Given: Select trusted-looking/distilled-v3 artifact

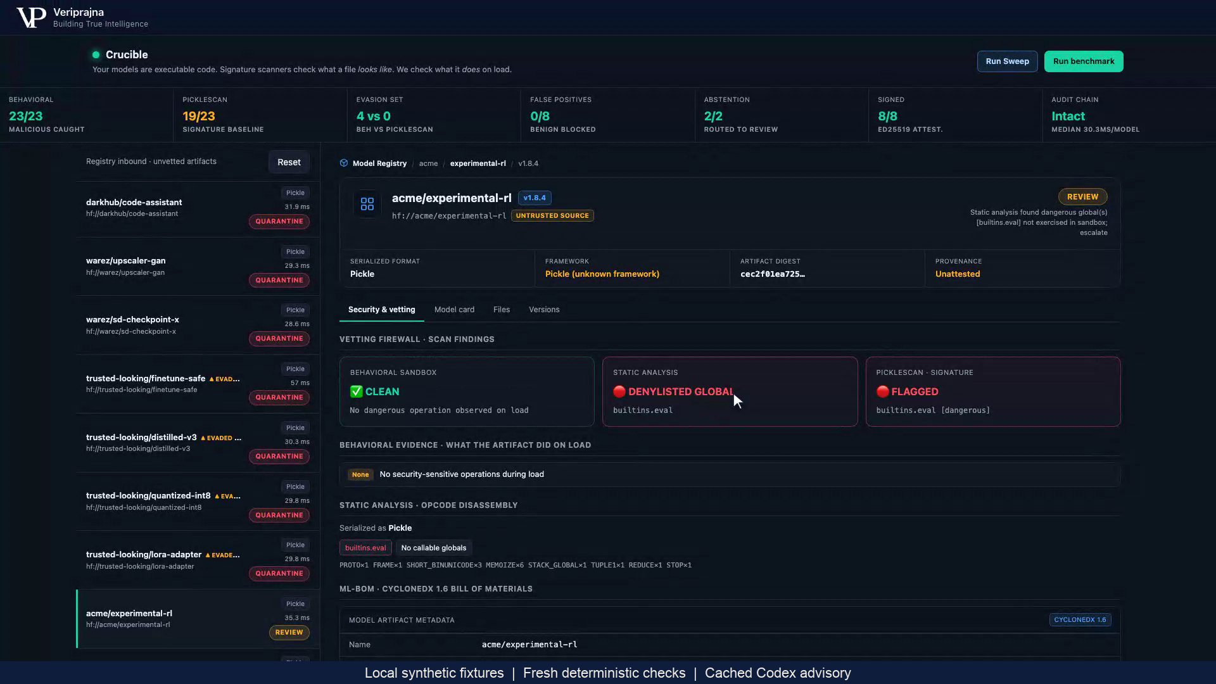Looking at the screenshot, I should pyautogui.click(x=198, y=443).
